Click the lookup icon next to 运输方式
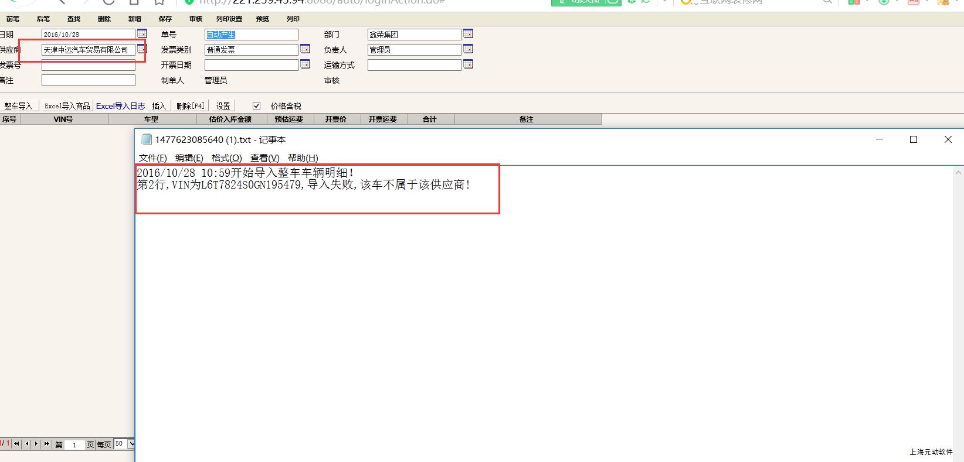Viewport: 964px width, 462px height. point(468,64)
